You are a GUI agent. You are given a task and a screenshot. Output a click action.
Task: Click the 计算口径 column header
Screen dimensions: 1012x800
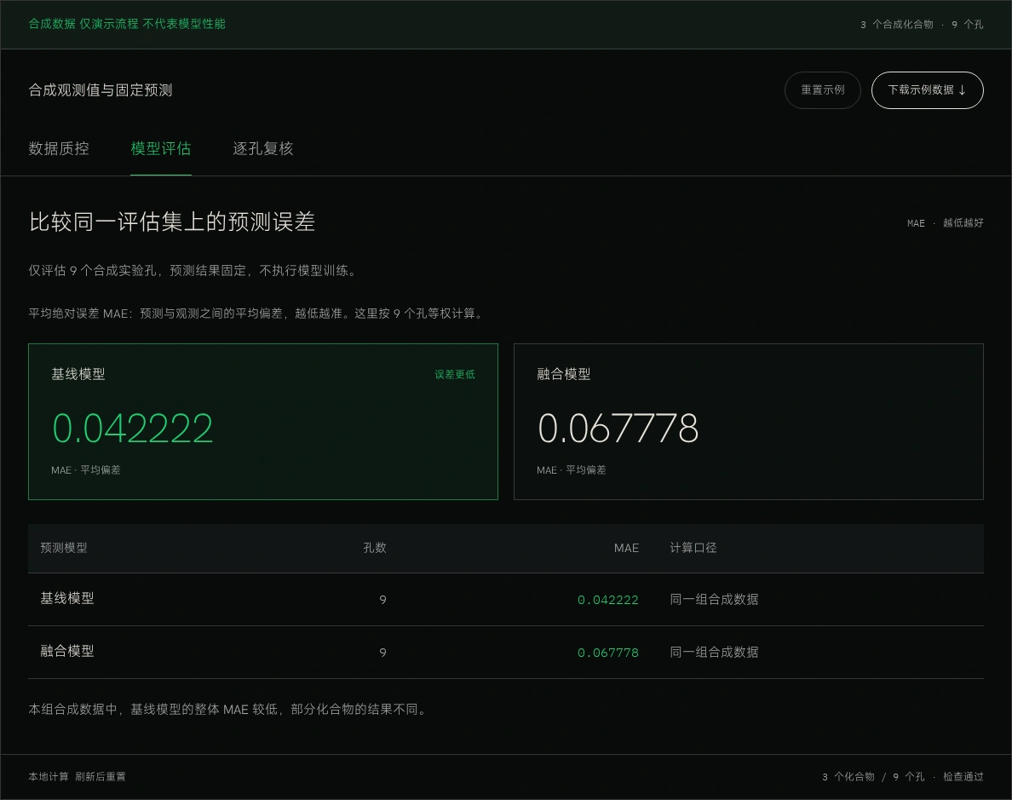[693, 548]
